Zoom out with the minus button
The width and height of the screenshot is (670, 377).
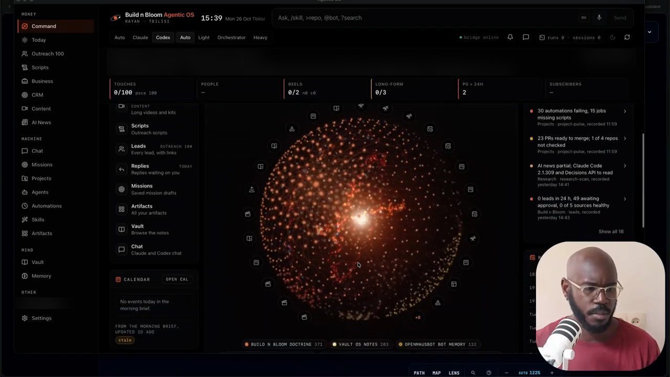[506, 373]
